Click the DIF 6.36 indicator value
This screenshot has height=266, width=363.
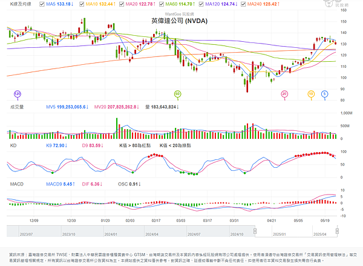[92, 184]
